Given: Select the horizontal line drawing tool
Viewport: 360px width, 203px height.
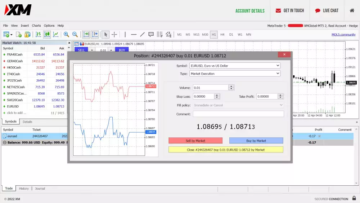Looking at the screenshot, I should tap(134, 35).
